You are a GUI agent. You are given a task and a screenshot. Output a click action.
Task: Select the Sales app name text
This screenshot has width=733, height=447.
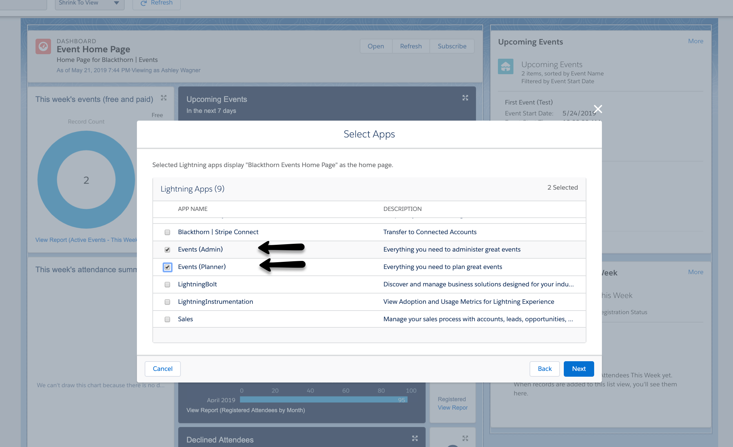pyautogui.click(x=185, y=319)
